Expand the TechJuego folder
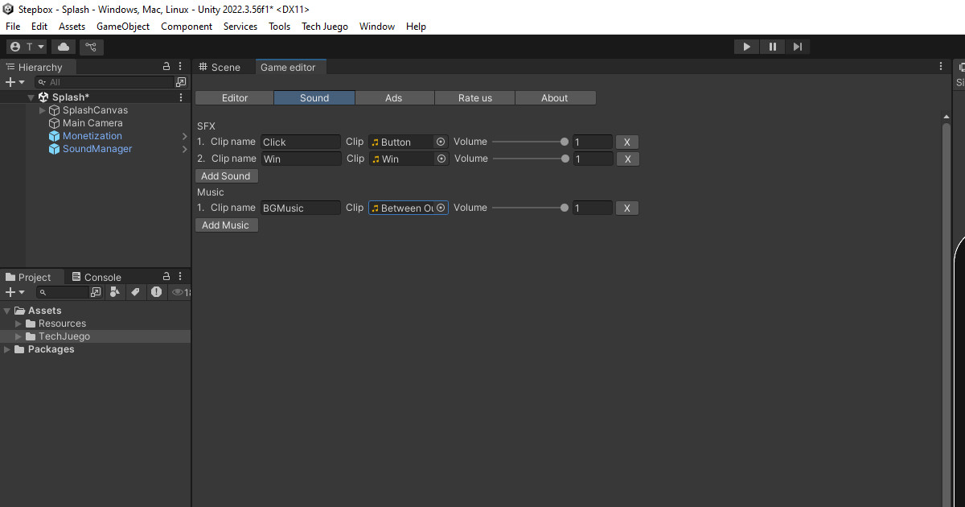965x507 pixels. pyautogui.click(x=18, y=336)
